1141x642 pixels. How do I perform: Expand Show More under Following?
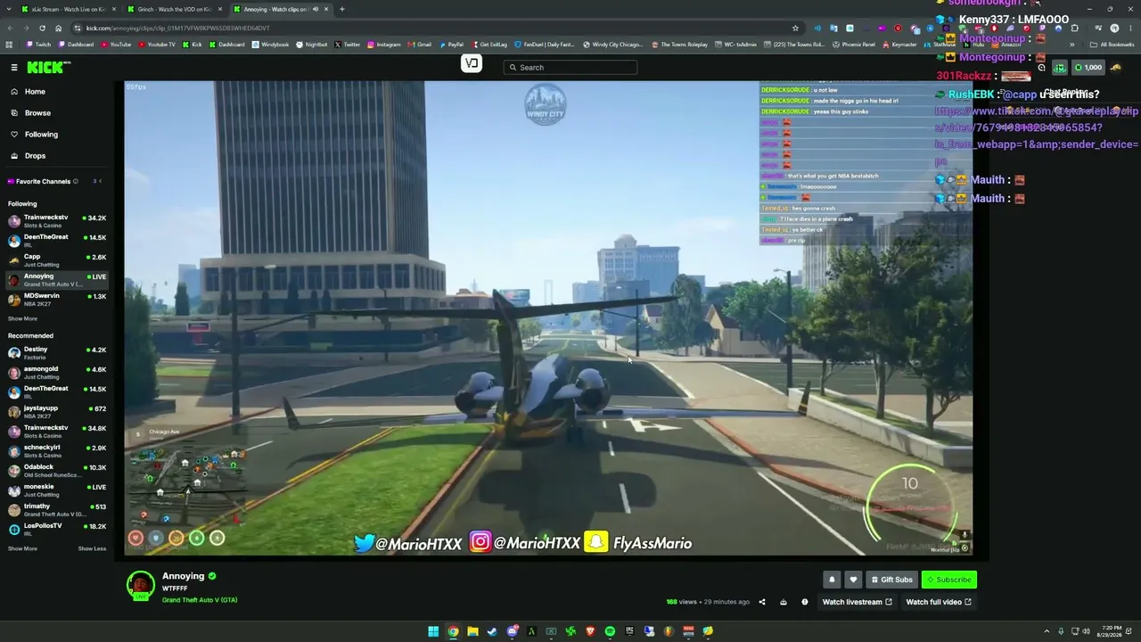click(22, 318)
